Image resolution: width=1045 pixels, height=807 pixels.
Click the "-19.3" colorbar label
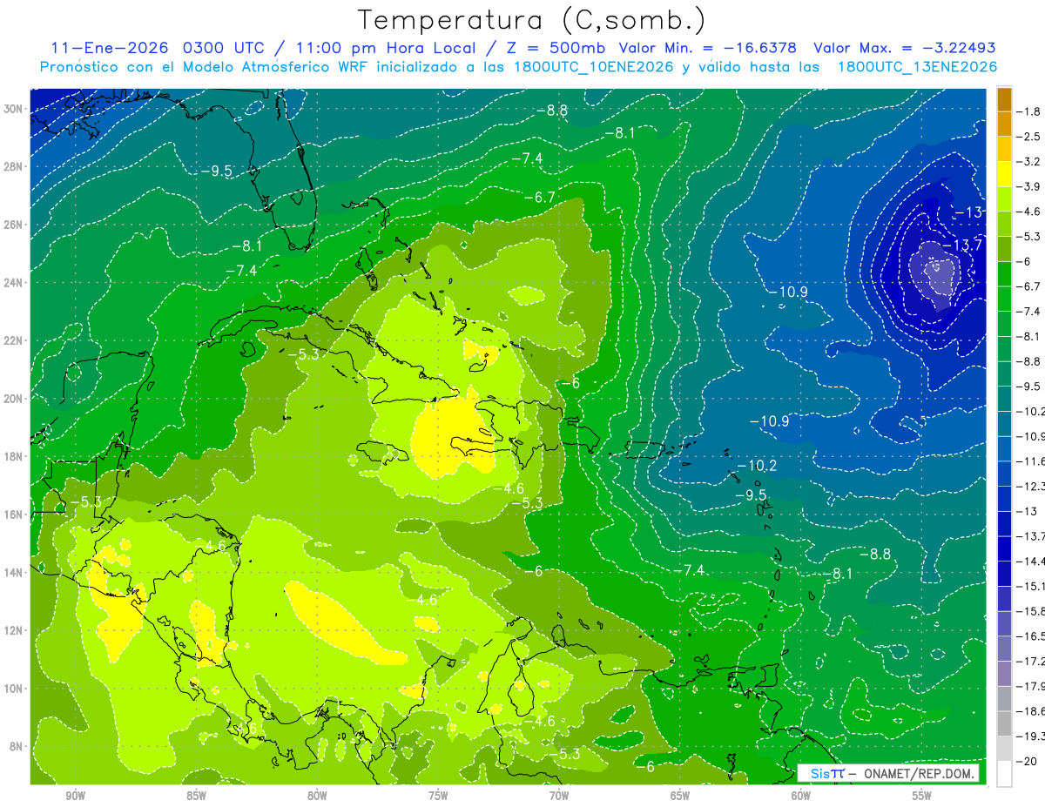coord(1033,736)
